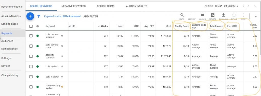Click star next to cctv system
The width and height of the screenshot is (261, 96).
[62, 66]
